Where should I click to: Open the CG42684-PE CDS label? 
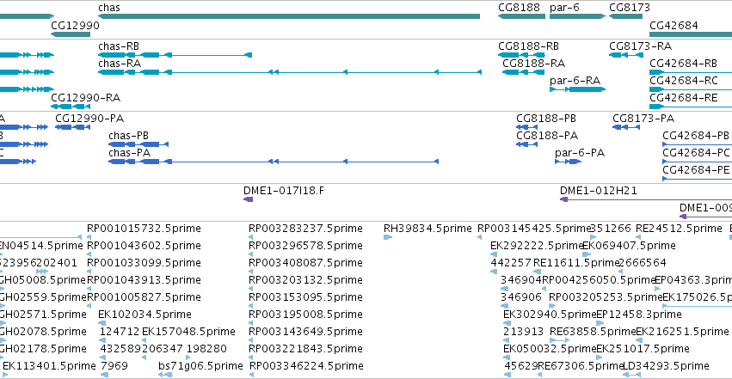[x=696, y=170]
